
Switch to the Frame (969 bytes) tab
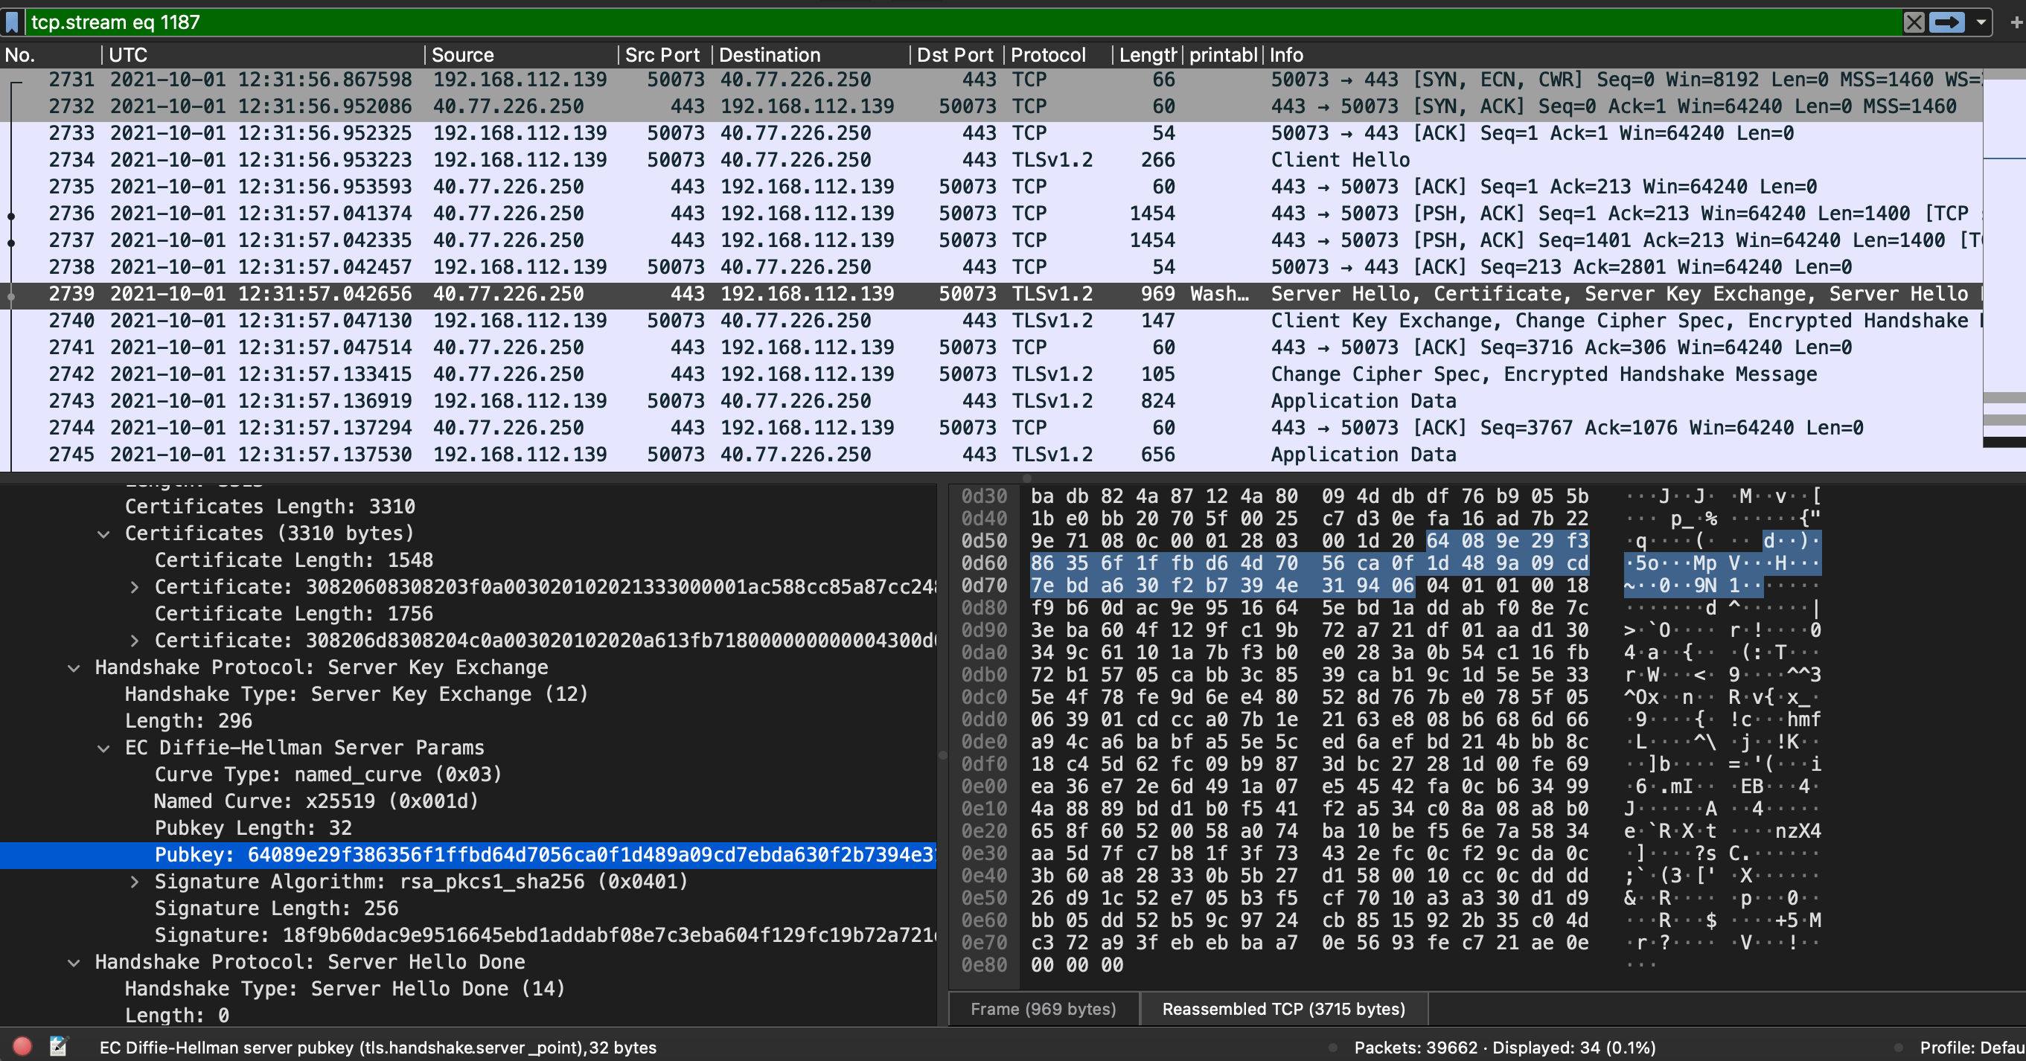point(1043,1008)
